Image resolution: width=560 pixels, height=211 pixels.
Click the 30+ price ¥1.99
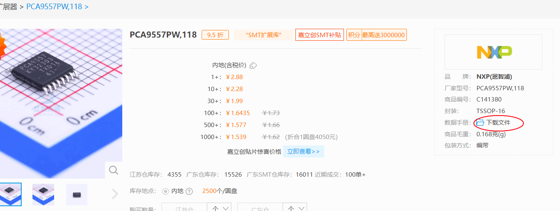tap(235, 101)
